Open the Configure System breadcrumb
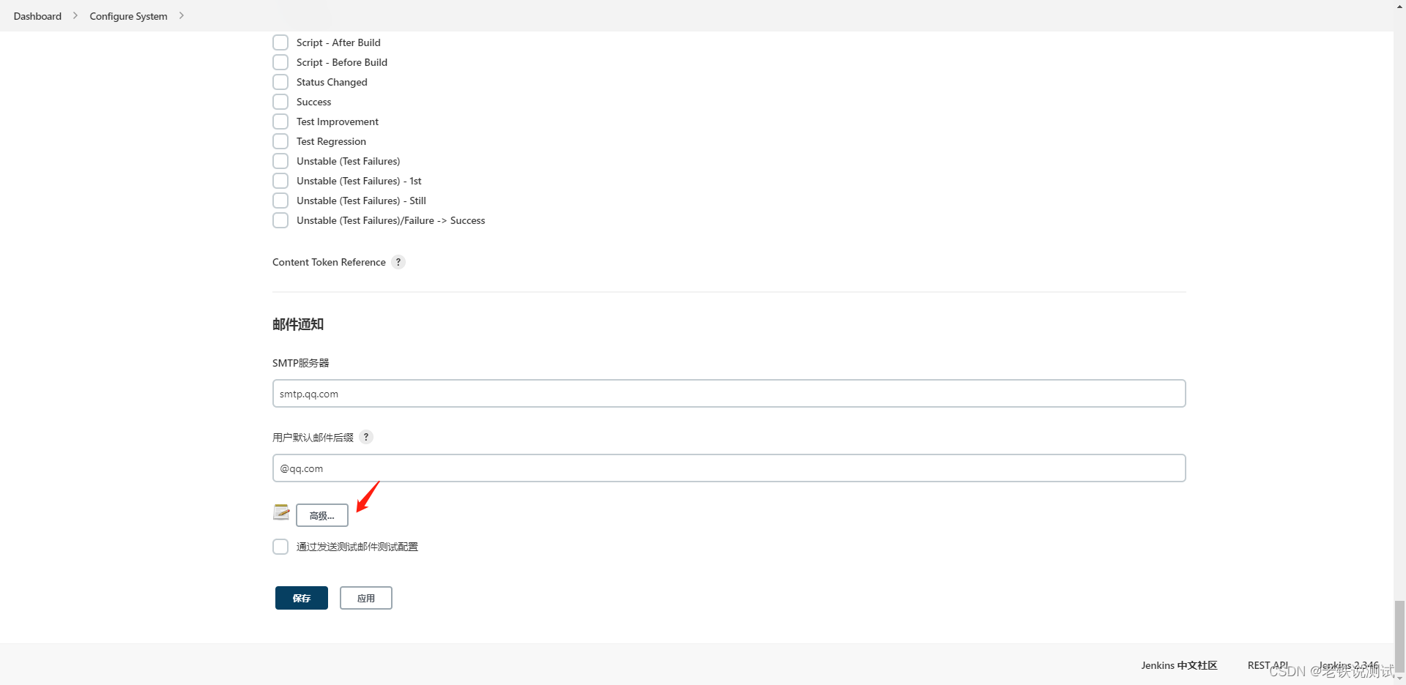This screenshot has height=685, width=1406. [x=128, y=16]
